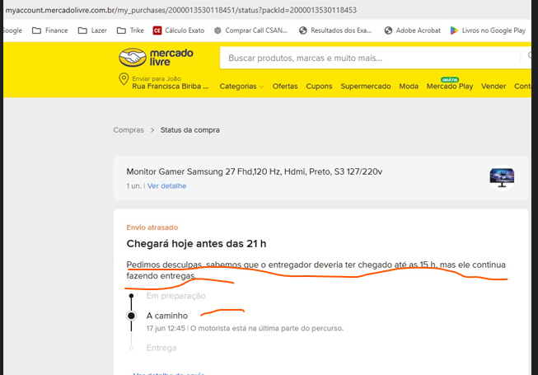The image size is (538, 375).
Task: Click the Samsung monitor product thumbnail
Action: (502, 178)
